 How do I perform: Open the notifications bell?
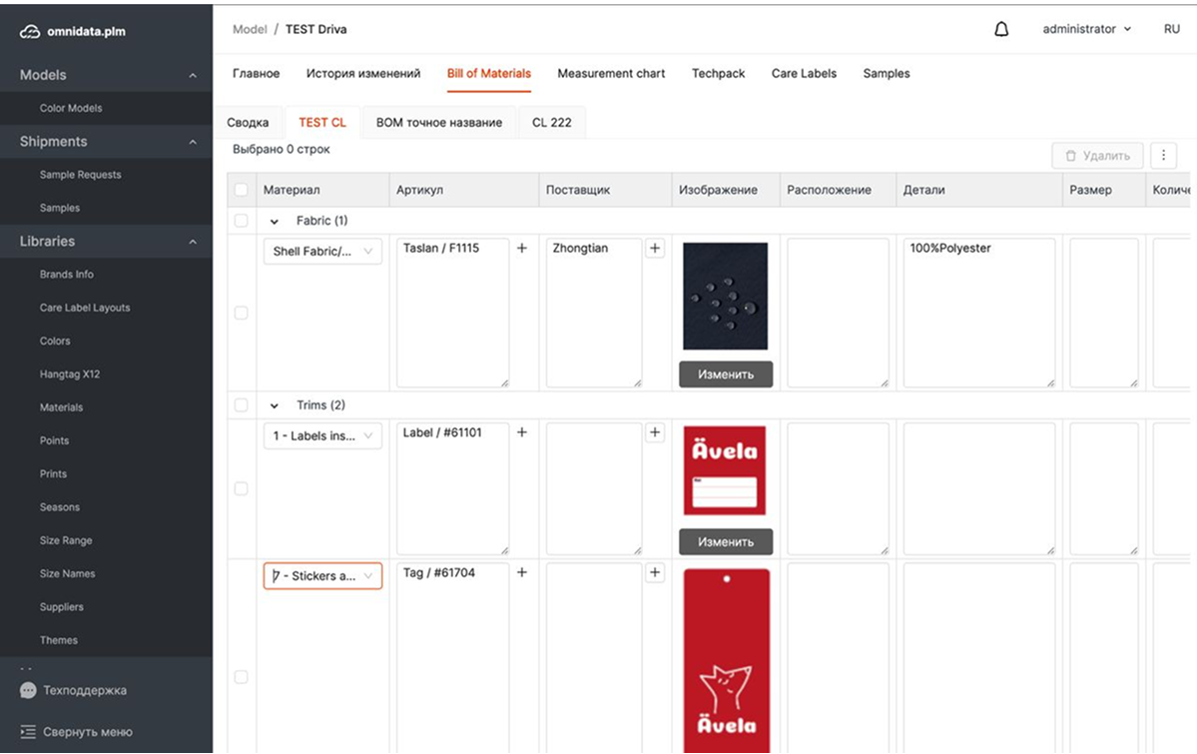(1001, 30)
